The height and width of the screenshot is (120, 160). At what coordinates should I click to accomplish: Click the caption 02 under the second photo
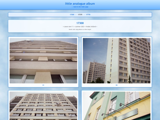coord(117,85)
